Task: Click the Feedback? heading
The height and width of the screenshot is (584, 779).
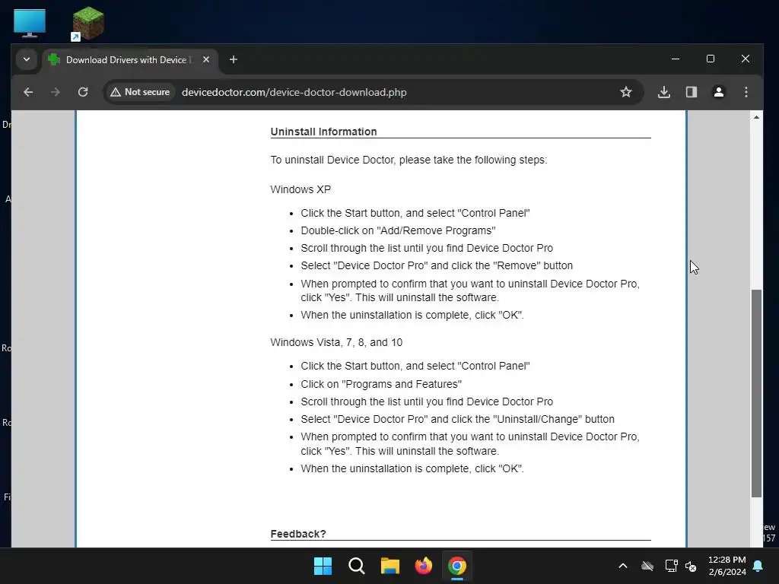Action: pos(298,534)
